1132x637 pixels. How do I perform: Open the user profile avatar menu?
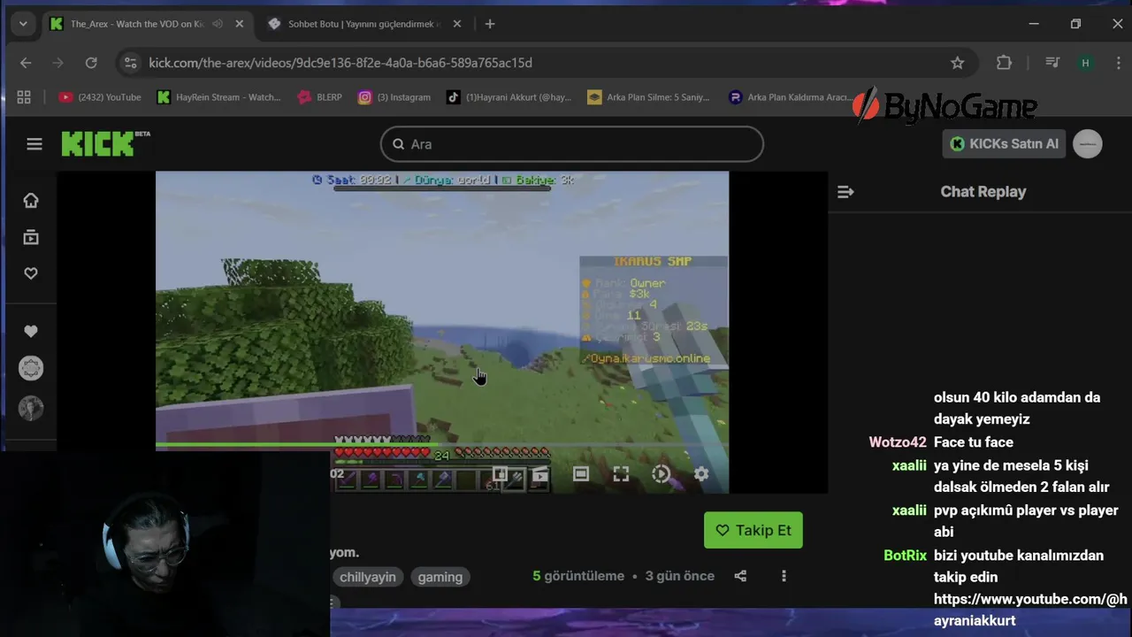[1088, 143]
